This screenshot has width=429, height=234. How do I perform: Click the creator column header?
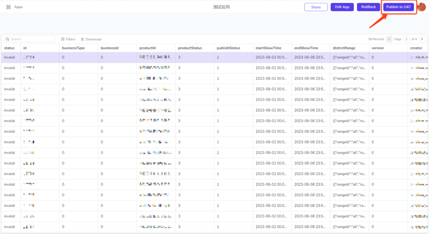click(416, 48)
